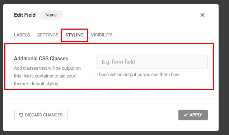Click the empty footer area between the buttons

(123, 115)
